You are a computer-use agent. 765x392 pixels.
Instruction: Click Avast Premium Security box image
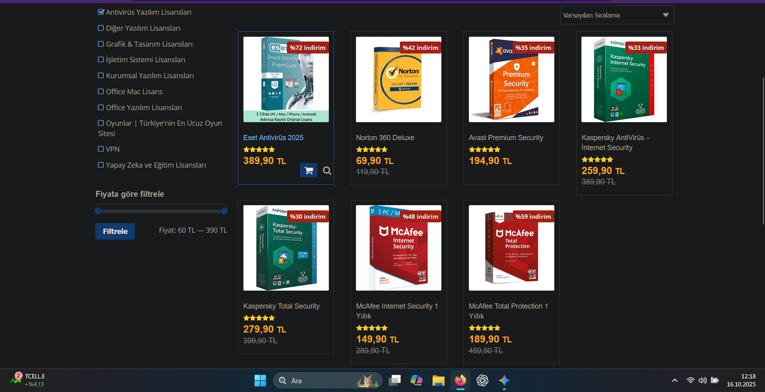(512, 79)
